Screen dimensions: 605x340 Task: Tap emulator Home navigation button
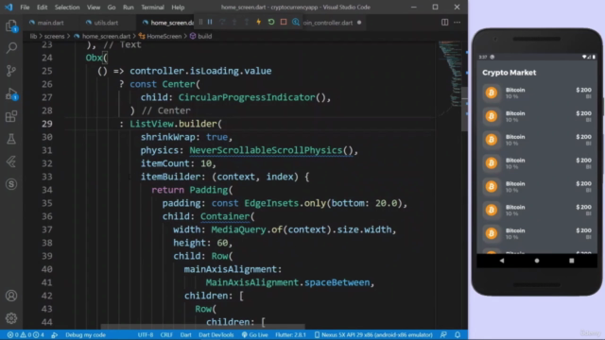click(537, 261)
